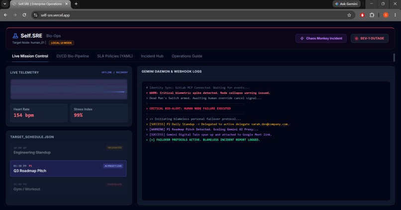Image resolution: width=401 pixels, height=210 pixels.
Task: Trigger the Chaos Monkey Incident button
Action: tap(321, 38)
